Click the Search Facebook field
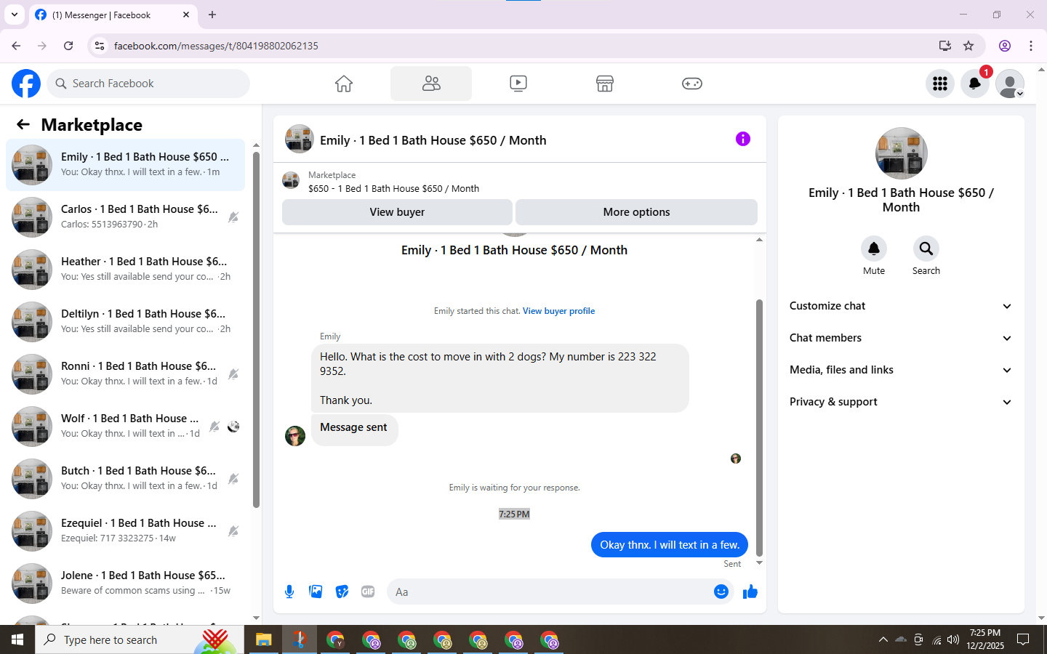Screen dimensions: 1047x654 (x=148, y=84)
